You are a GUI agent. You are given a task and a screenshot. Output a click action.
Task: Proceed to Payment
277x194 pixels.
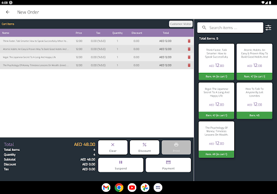168,165
